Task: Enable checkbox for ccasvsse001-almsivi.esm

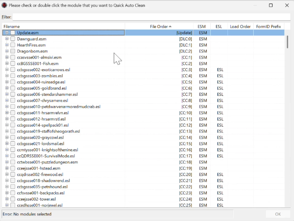Action: tap(13, 57)
